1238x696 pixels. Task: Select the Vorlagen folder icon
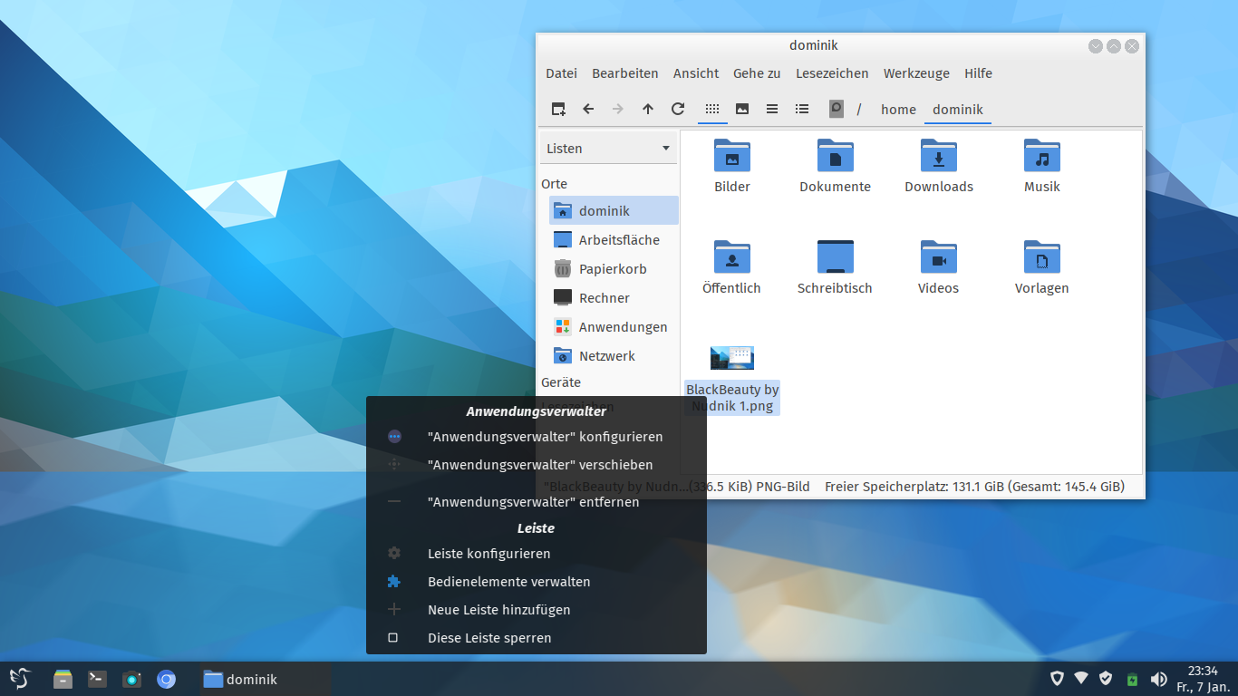[1042, 257]
